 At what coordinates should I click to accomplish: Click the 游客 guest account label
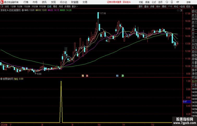[188, 2]
